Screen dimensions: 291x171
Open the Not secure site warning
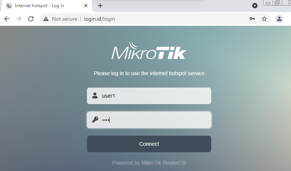(60, 19)
